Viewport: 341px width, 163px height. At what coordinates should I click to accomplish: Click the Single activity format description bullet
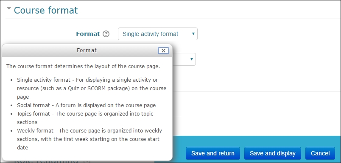92,88
